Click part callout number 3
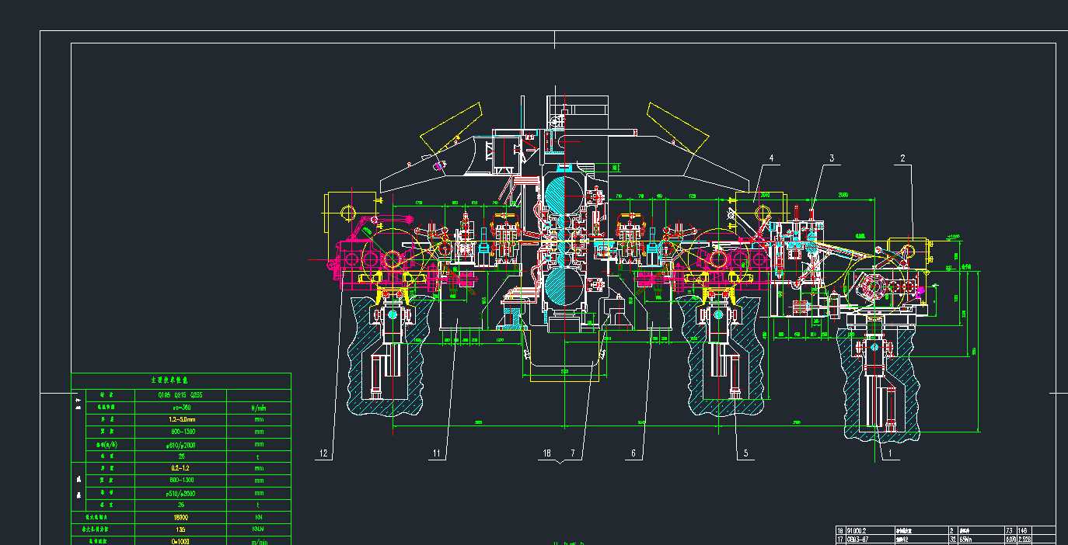This screenshot has width=1068, height=545. coord(831,158)
